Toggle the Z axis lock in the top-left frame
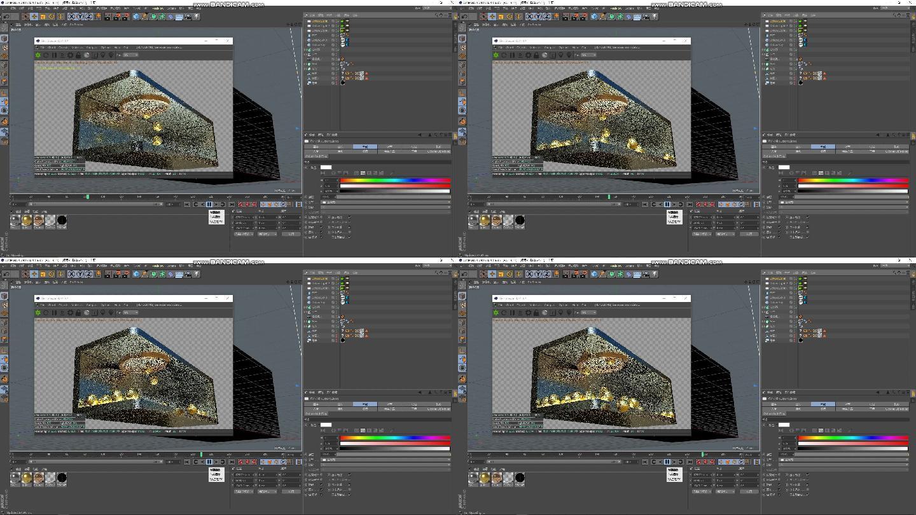 tap(89, 17)
